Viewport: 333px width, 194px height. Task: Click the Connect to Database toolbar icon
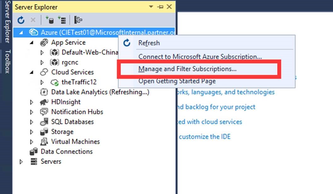(49, 20)
